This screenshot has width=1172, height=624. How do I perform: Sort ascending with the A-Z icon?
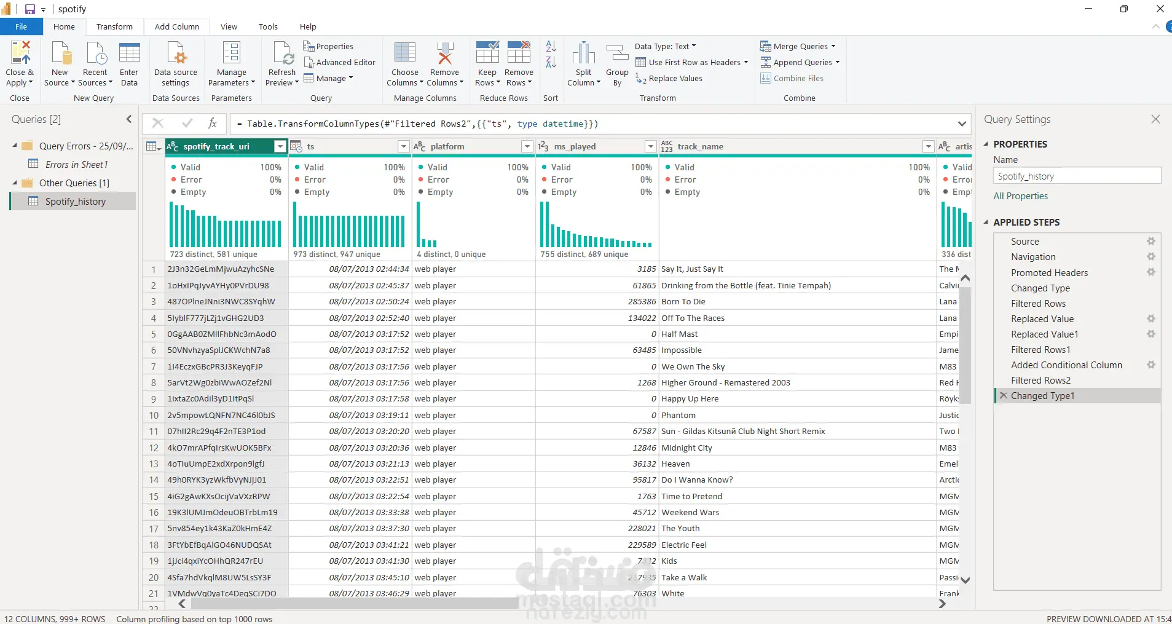(551, 46)
